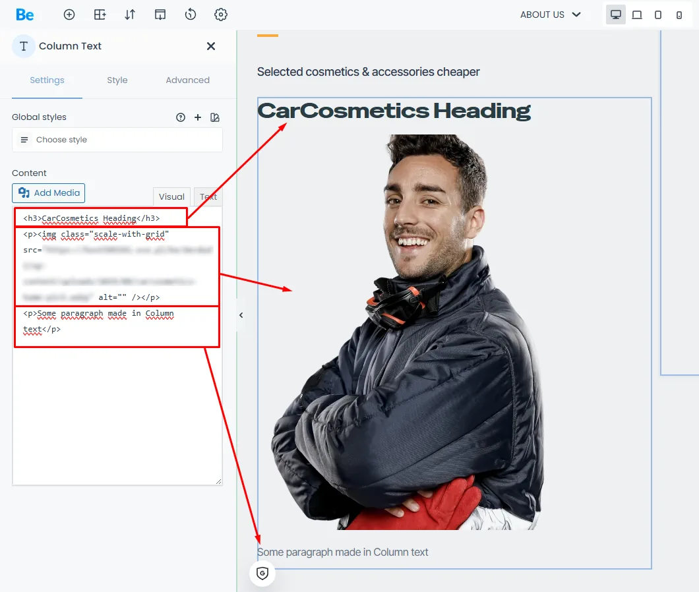This screenshot has height=592, width=699.
Task: Open the Choose style dropdown
Action: click(117, 140)
